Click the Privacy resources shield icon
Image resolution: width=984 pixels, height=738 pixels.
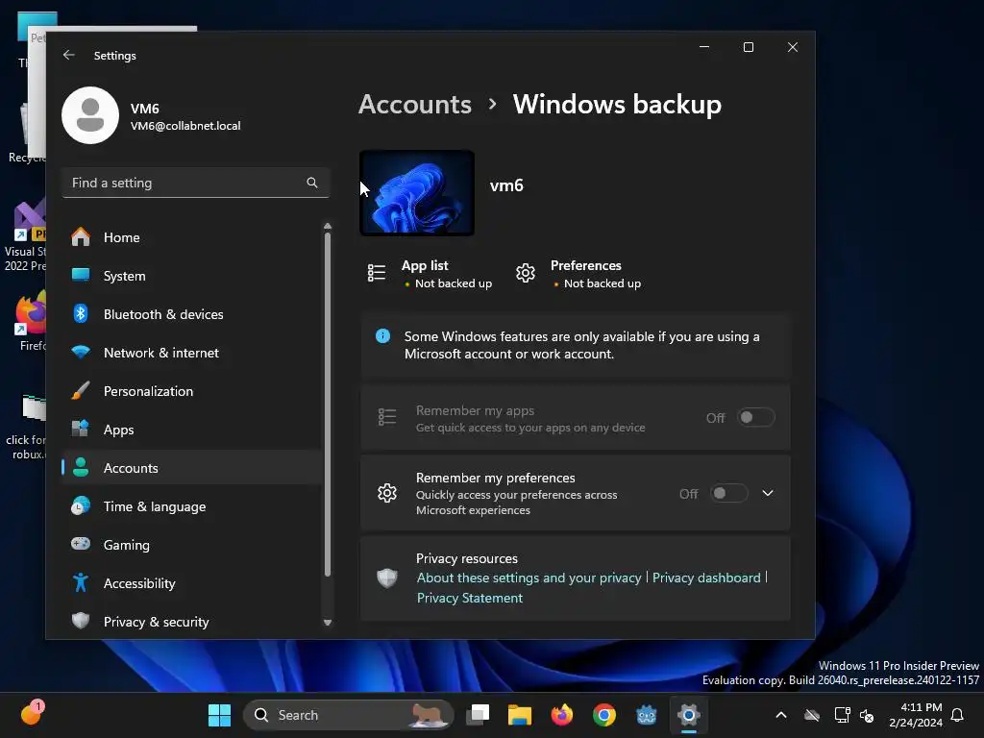pyautogui.click(x=387, y=578)
